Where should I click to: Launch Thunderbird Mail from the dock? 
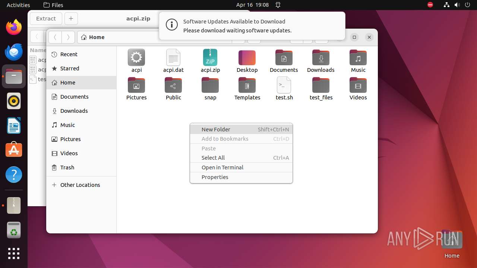click(x=14, y=52)
